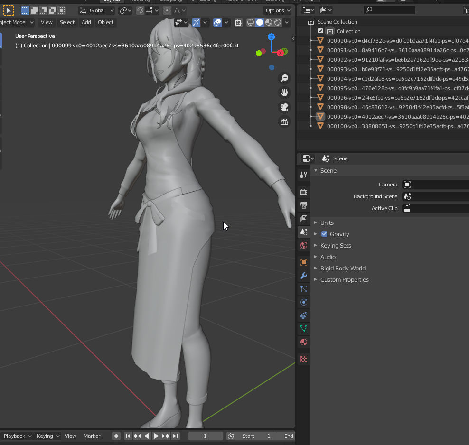The width and height of the screenshot is (469, 445).
Task: Open the Options dropdown in viewport header
Action: click(278, 10)
